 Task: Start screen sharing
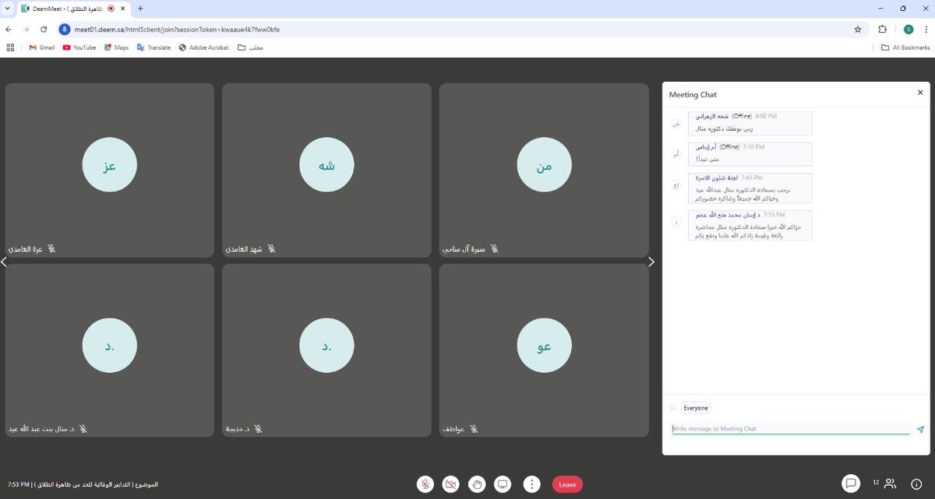pyautogui.click(x=503, y=484)
